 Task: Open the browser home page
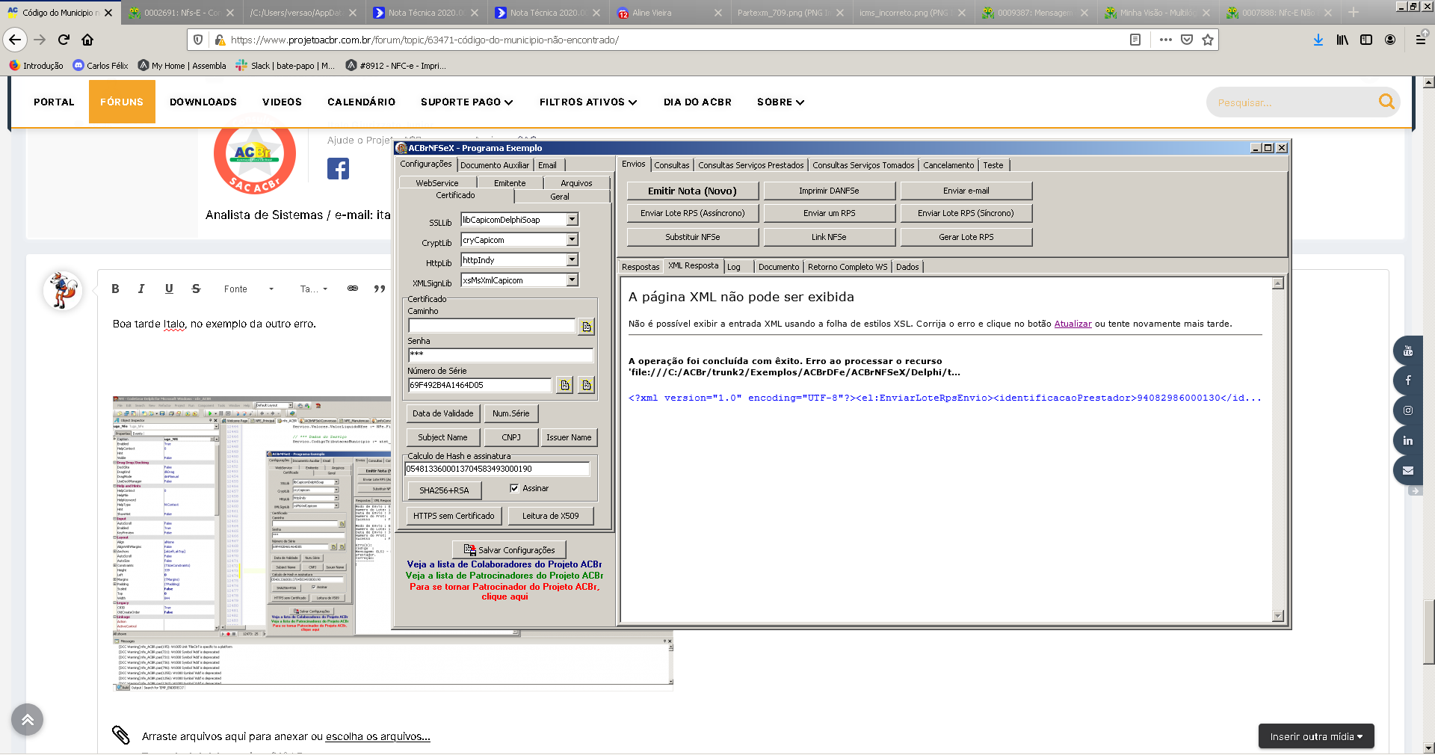[x=87, y=40]
